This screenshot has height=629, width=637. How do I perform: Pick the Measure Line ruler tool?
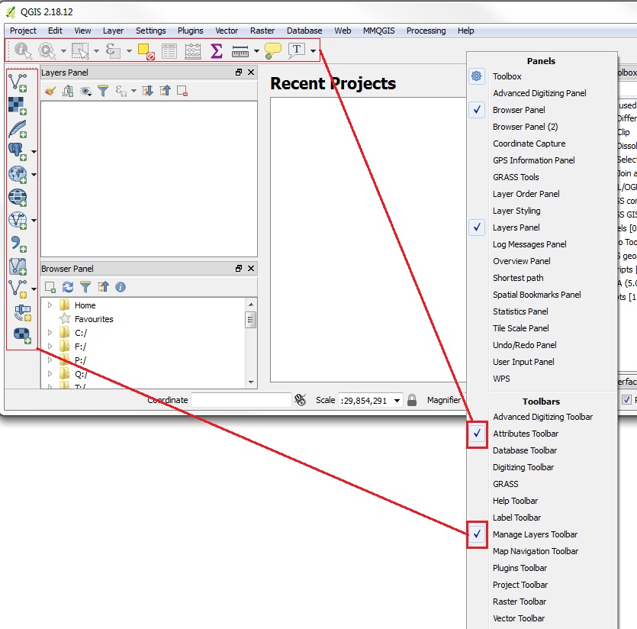point(240,51)
